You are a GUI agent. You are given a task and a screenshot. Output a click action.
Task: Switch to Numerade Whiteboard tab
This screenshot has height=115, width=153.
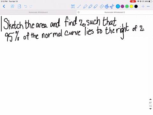click(x=38, y=12)
